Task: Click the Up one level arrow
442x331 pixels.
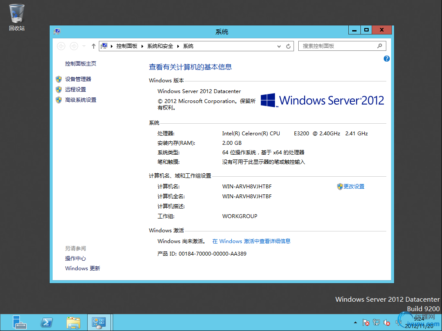Action: point(94,46)
